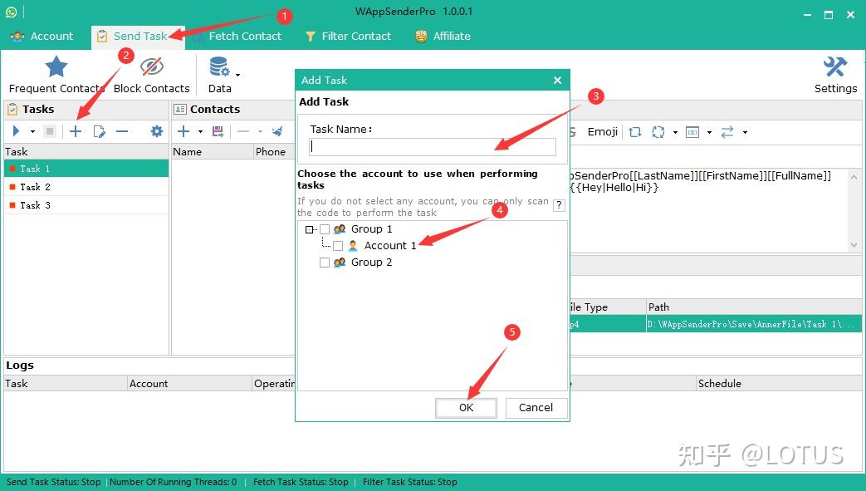Click the Schedule column header in Logs
The image size is (866, 491).
click(x=779, y=383)
